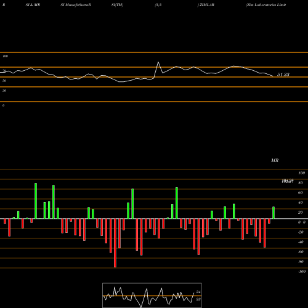Click the -60 label on the MR axis

coord(301,252)
